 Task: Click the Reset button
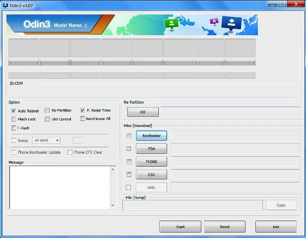[225, 227]
